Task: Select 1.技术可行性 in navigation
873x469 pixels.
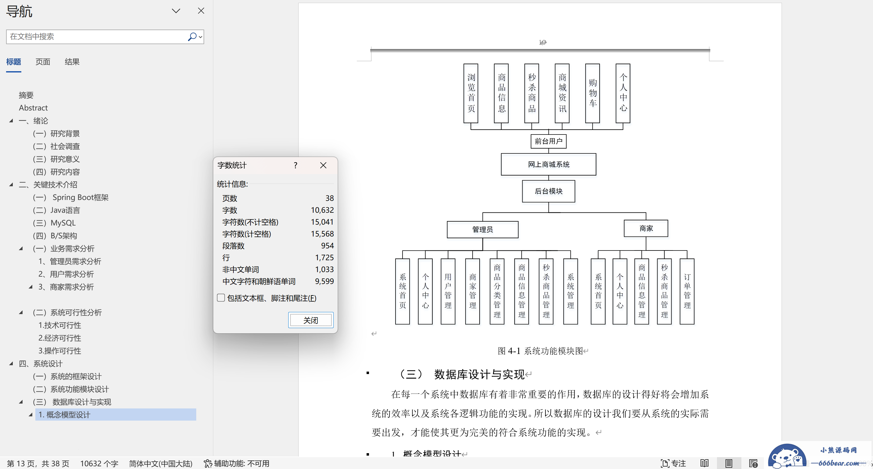Action: point(60,325)
